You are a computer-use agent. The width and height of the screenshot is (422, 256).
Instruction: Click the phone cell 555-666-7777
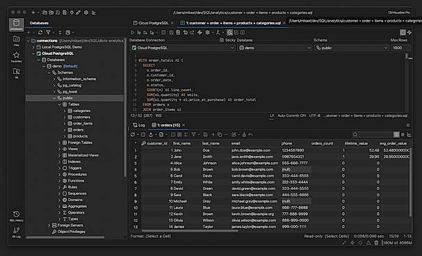point(295,163)
